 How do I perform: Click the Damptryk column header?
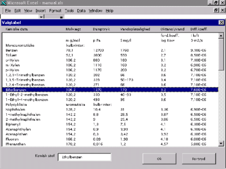(x=102, y=29)
